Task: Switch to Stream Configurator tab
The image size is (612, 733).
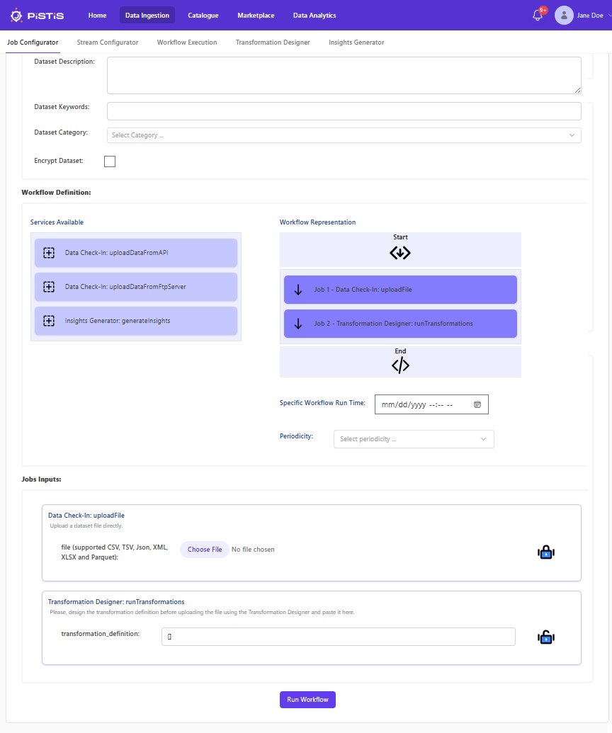Action: tap(108, 42)
